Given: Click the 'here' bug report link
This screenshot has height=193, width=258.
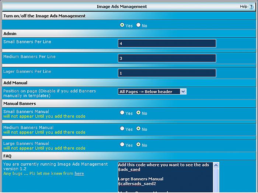Looking at the screenshot, I should pos(79,173).
